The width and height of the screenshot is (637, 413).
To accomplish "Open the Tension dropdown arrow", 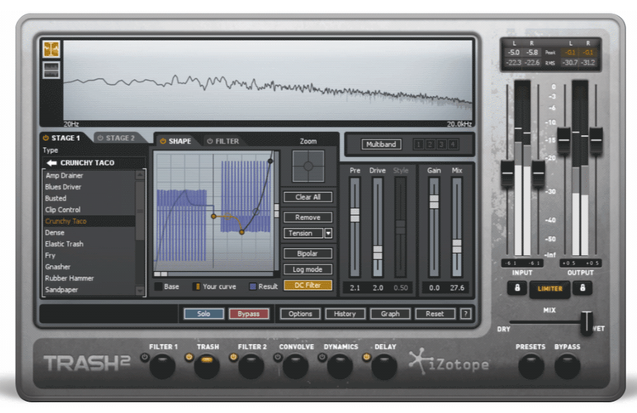I will (x=328, y=233).
